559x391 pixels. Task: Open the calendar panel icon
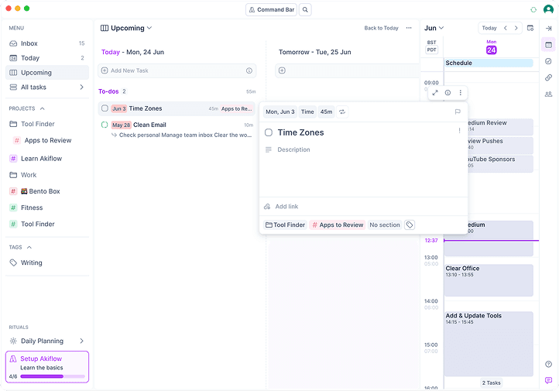(x=548, y=45)
